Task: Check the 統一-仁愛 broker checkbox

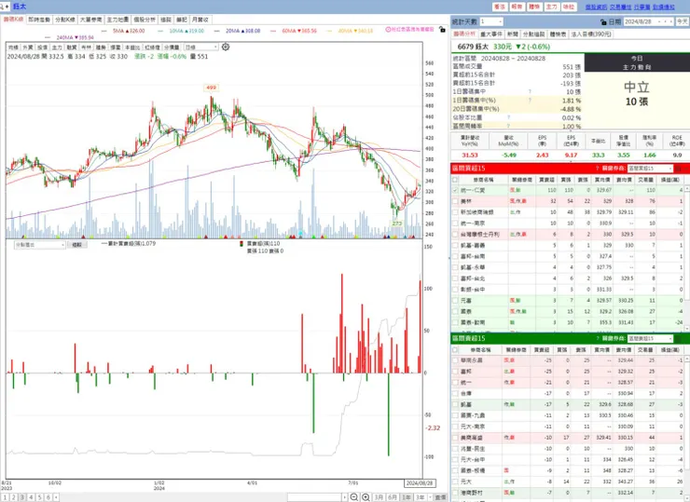Action: tap(455, 190)
